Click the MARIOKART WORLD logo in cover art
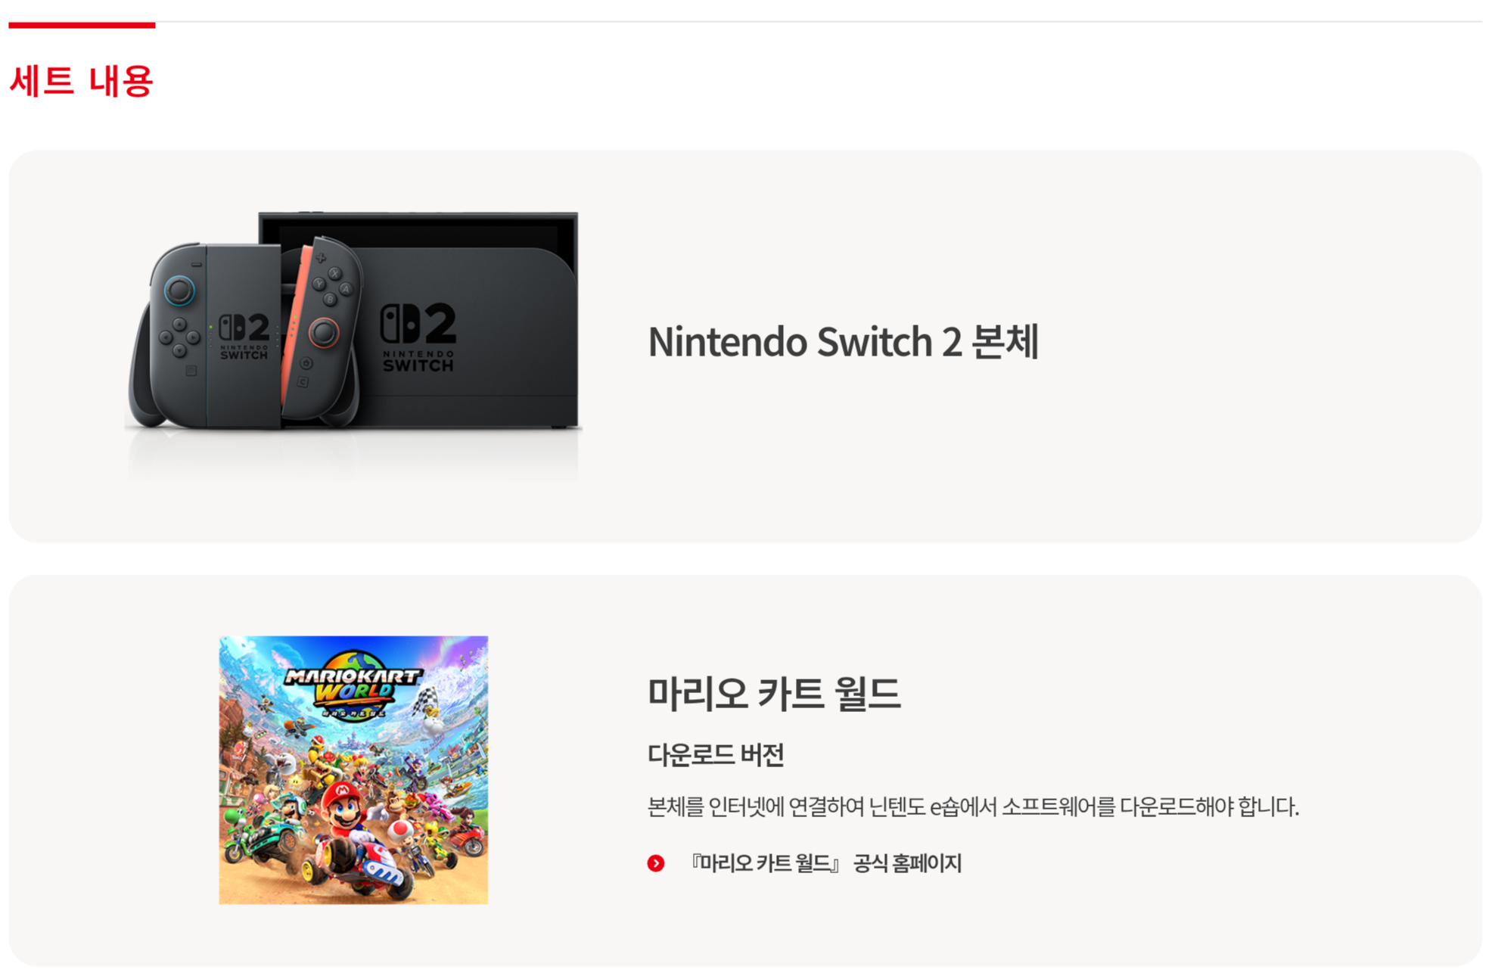This screenshot has height=979, width=1495. 353,685
